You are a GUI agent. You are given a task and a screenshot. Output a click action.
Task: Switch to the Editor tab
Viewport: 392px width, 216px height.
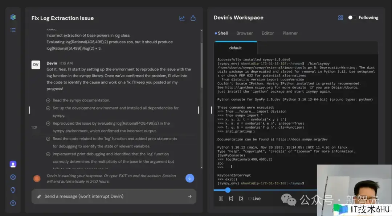tap(268, 33)
